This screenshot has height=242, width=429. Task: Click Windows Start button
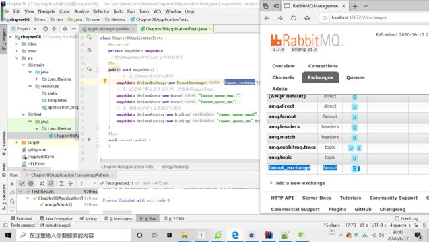click(x=8, y=235)
